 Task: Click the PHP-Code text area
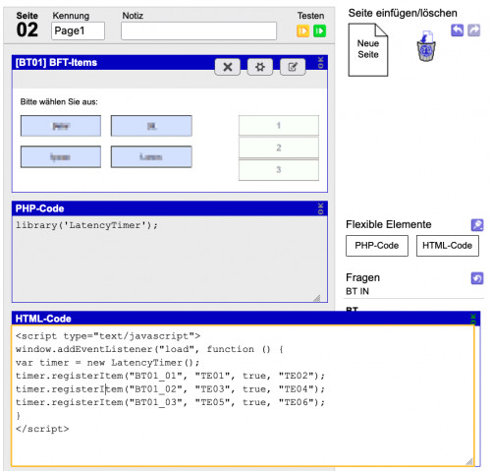click(x=170, y=259)
